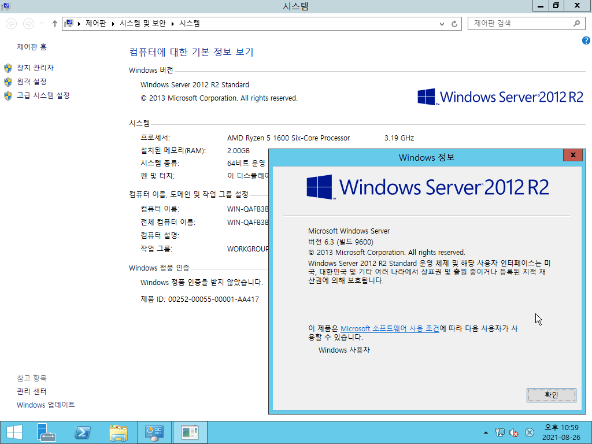This screenshot has height=444, width=592.
Task: Select 시스템 breadcrumb in address bar
Action: coord(190,23)
